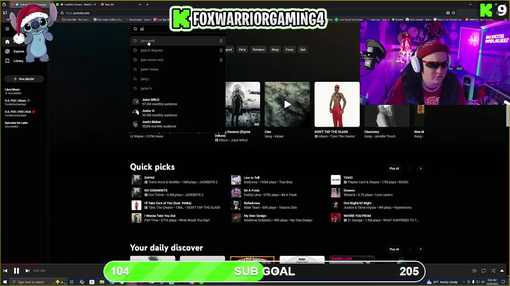Switch to the 'LordHito Stream' browser tab
This screenshot has width=510, height=286.
(76, 4)
